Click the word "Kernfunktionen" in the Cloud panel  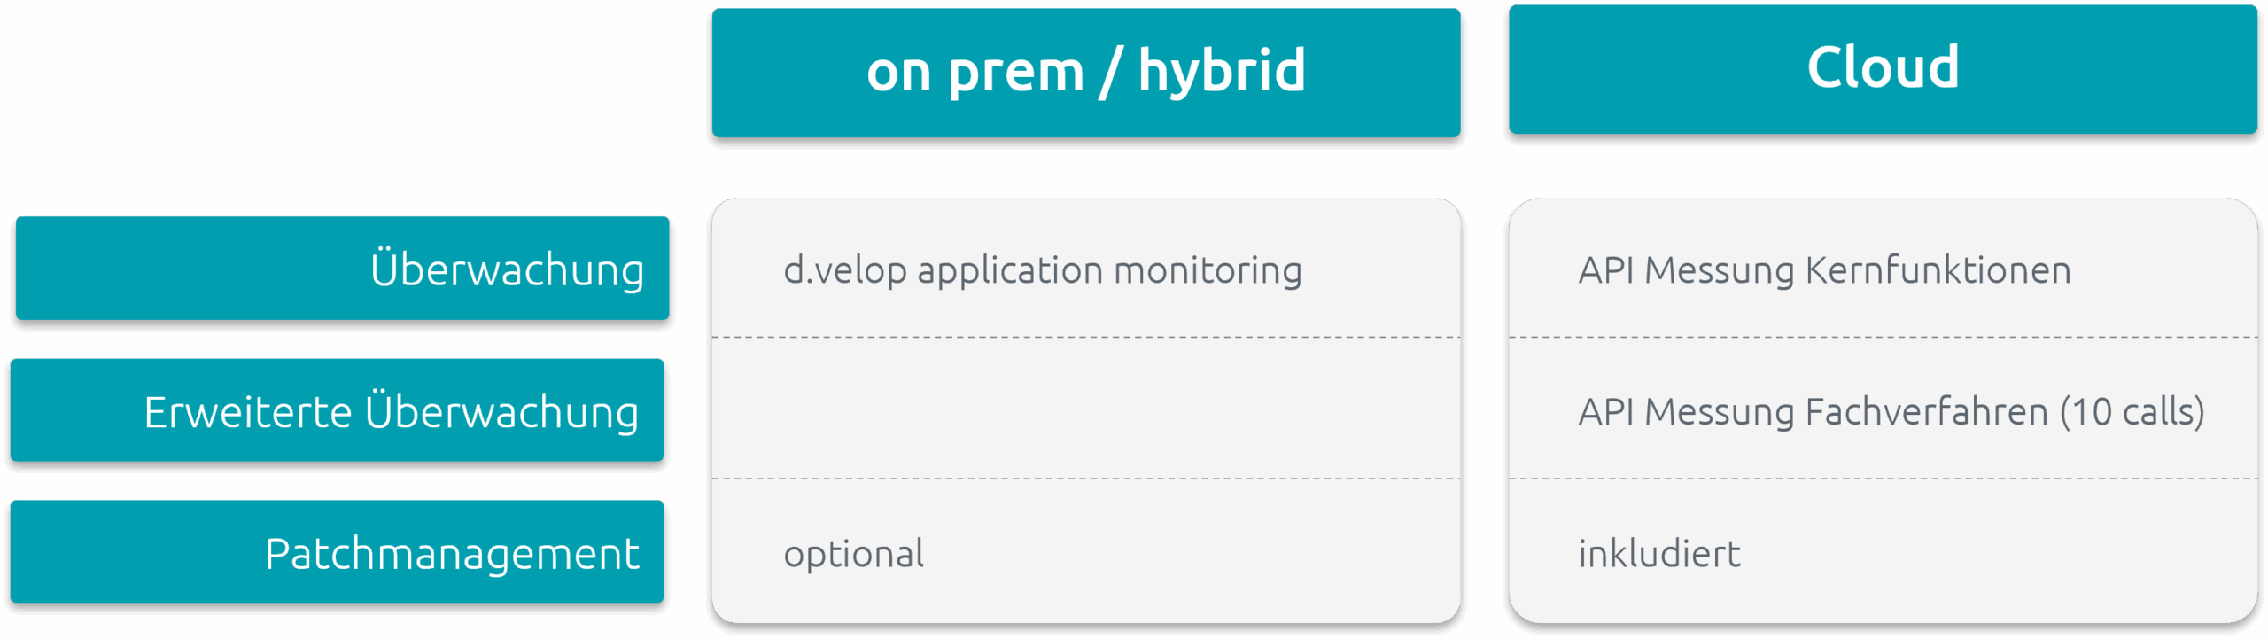[1938, 269]
